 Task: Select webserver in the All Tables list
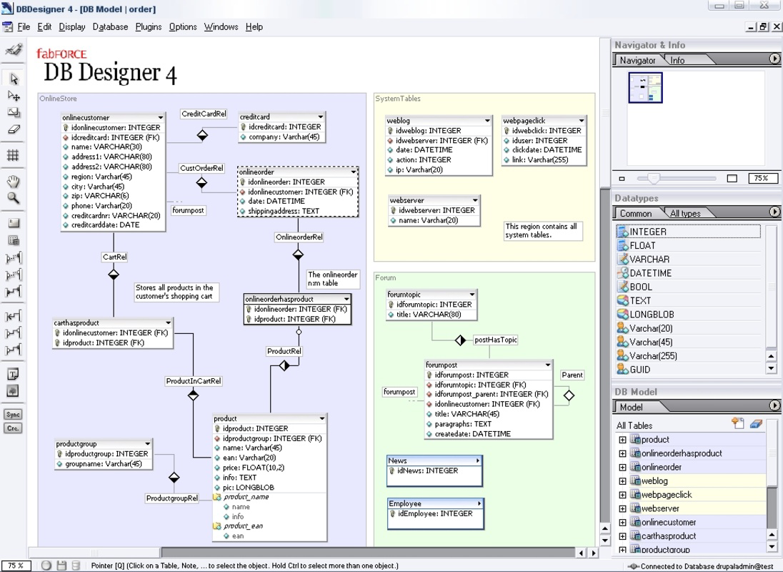[660, 508]
